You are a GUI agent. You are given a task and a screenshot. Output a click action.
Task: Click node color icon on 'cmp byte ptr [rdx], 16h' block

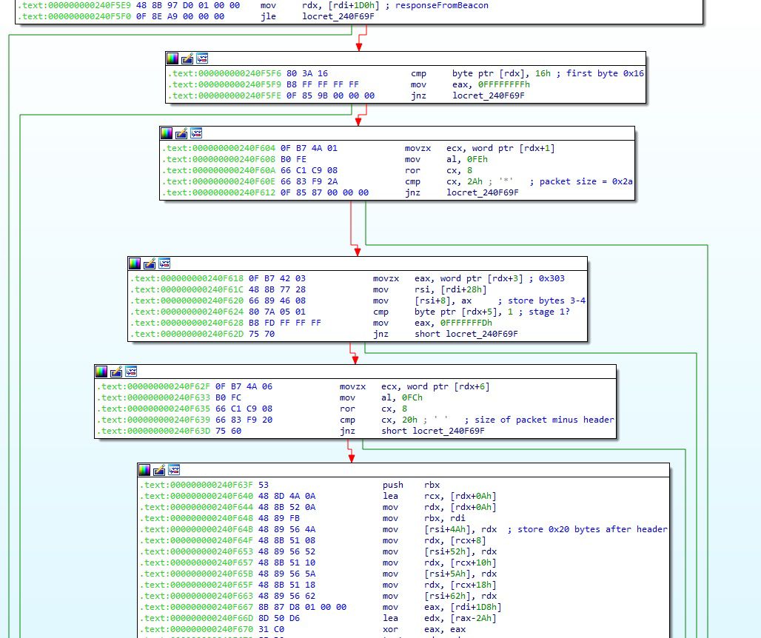click(172, 58)
